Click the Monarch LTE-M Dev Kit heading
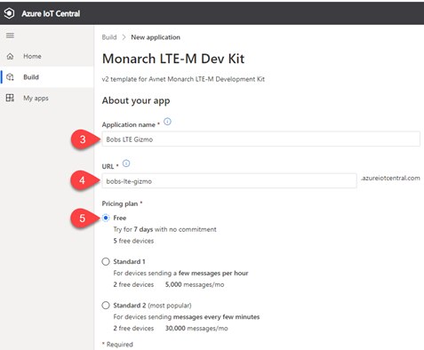 173,59
